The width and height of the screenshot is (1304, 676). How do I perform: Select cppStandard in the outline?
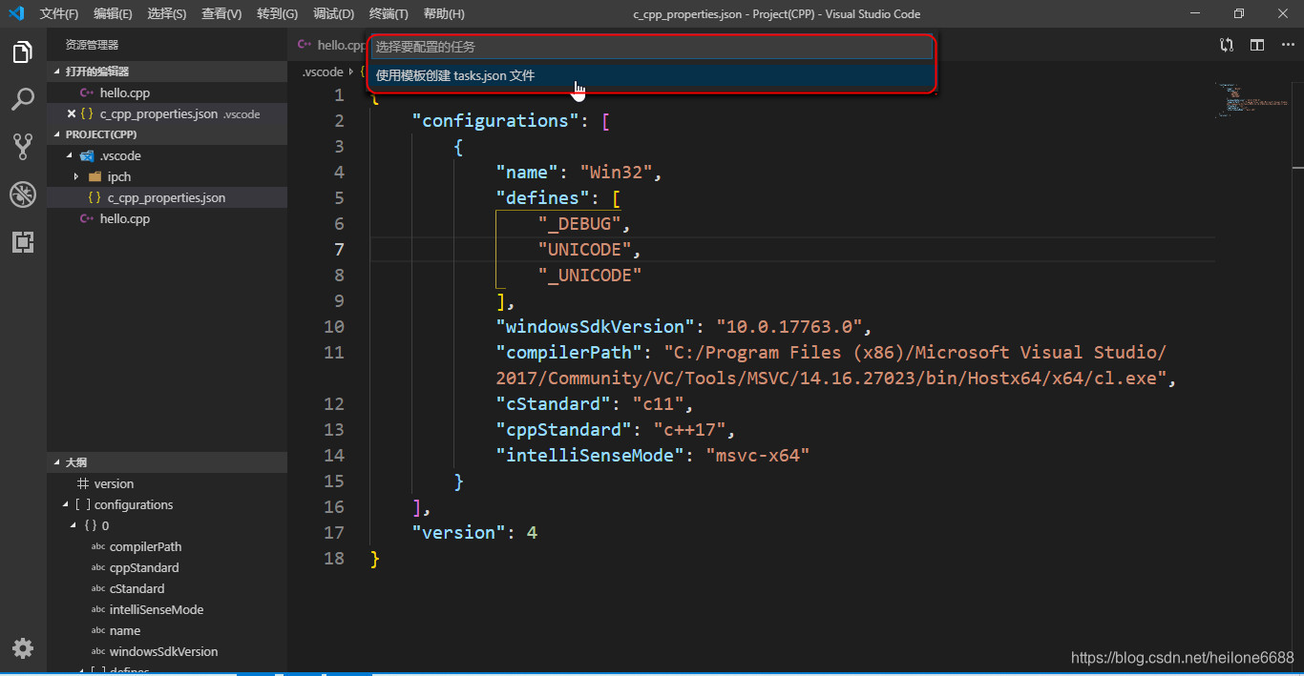(x=167, y=567)
